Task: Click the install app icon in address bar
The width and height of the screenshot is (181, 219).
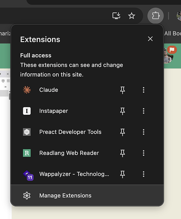Action: (x=116, y=16)
